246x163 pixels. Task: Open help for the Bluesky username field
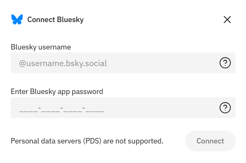tap(225, 63)
